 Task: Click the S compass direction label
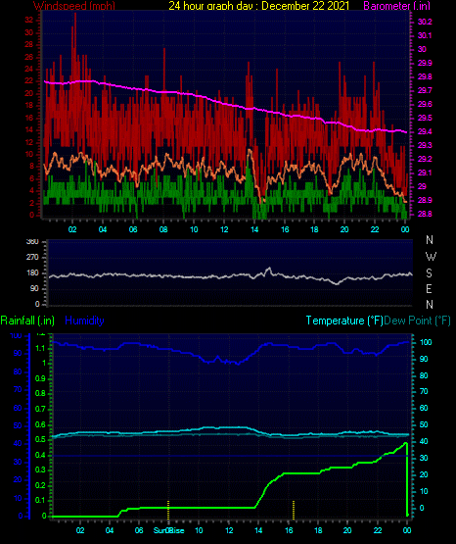click(x=429, y=273)
